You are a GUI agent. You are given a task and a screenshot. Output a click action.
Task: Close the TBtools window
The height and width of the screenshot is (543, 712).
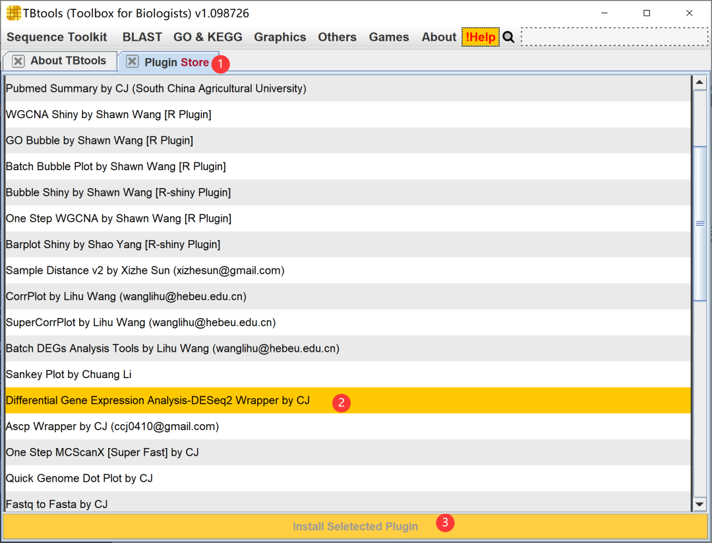(689, 13)
